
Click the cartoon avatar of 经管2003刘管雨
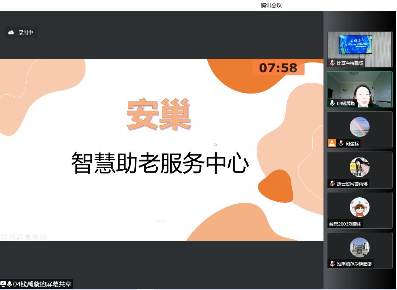[x=359, y=207]
